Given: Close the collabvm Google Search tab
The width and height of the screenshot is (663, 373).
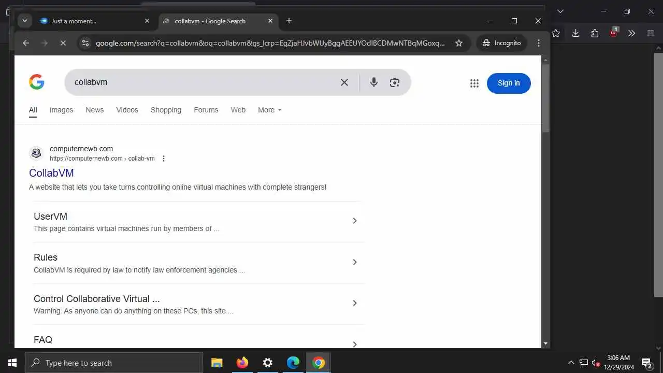Looking at the screenshot, I should click(270, 21).
